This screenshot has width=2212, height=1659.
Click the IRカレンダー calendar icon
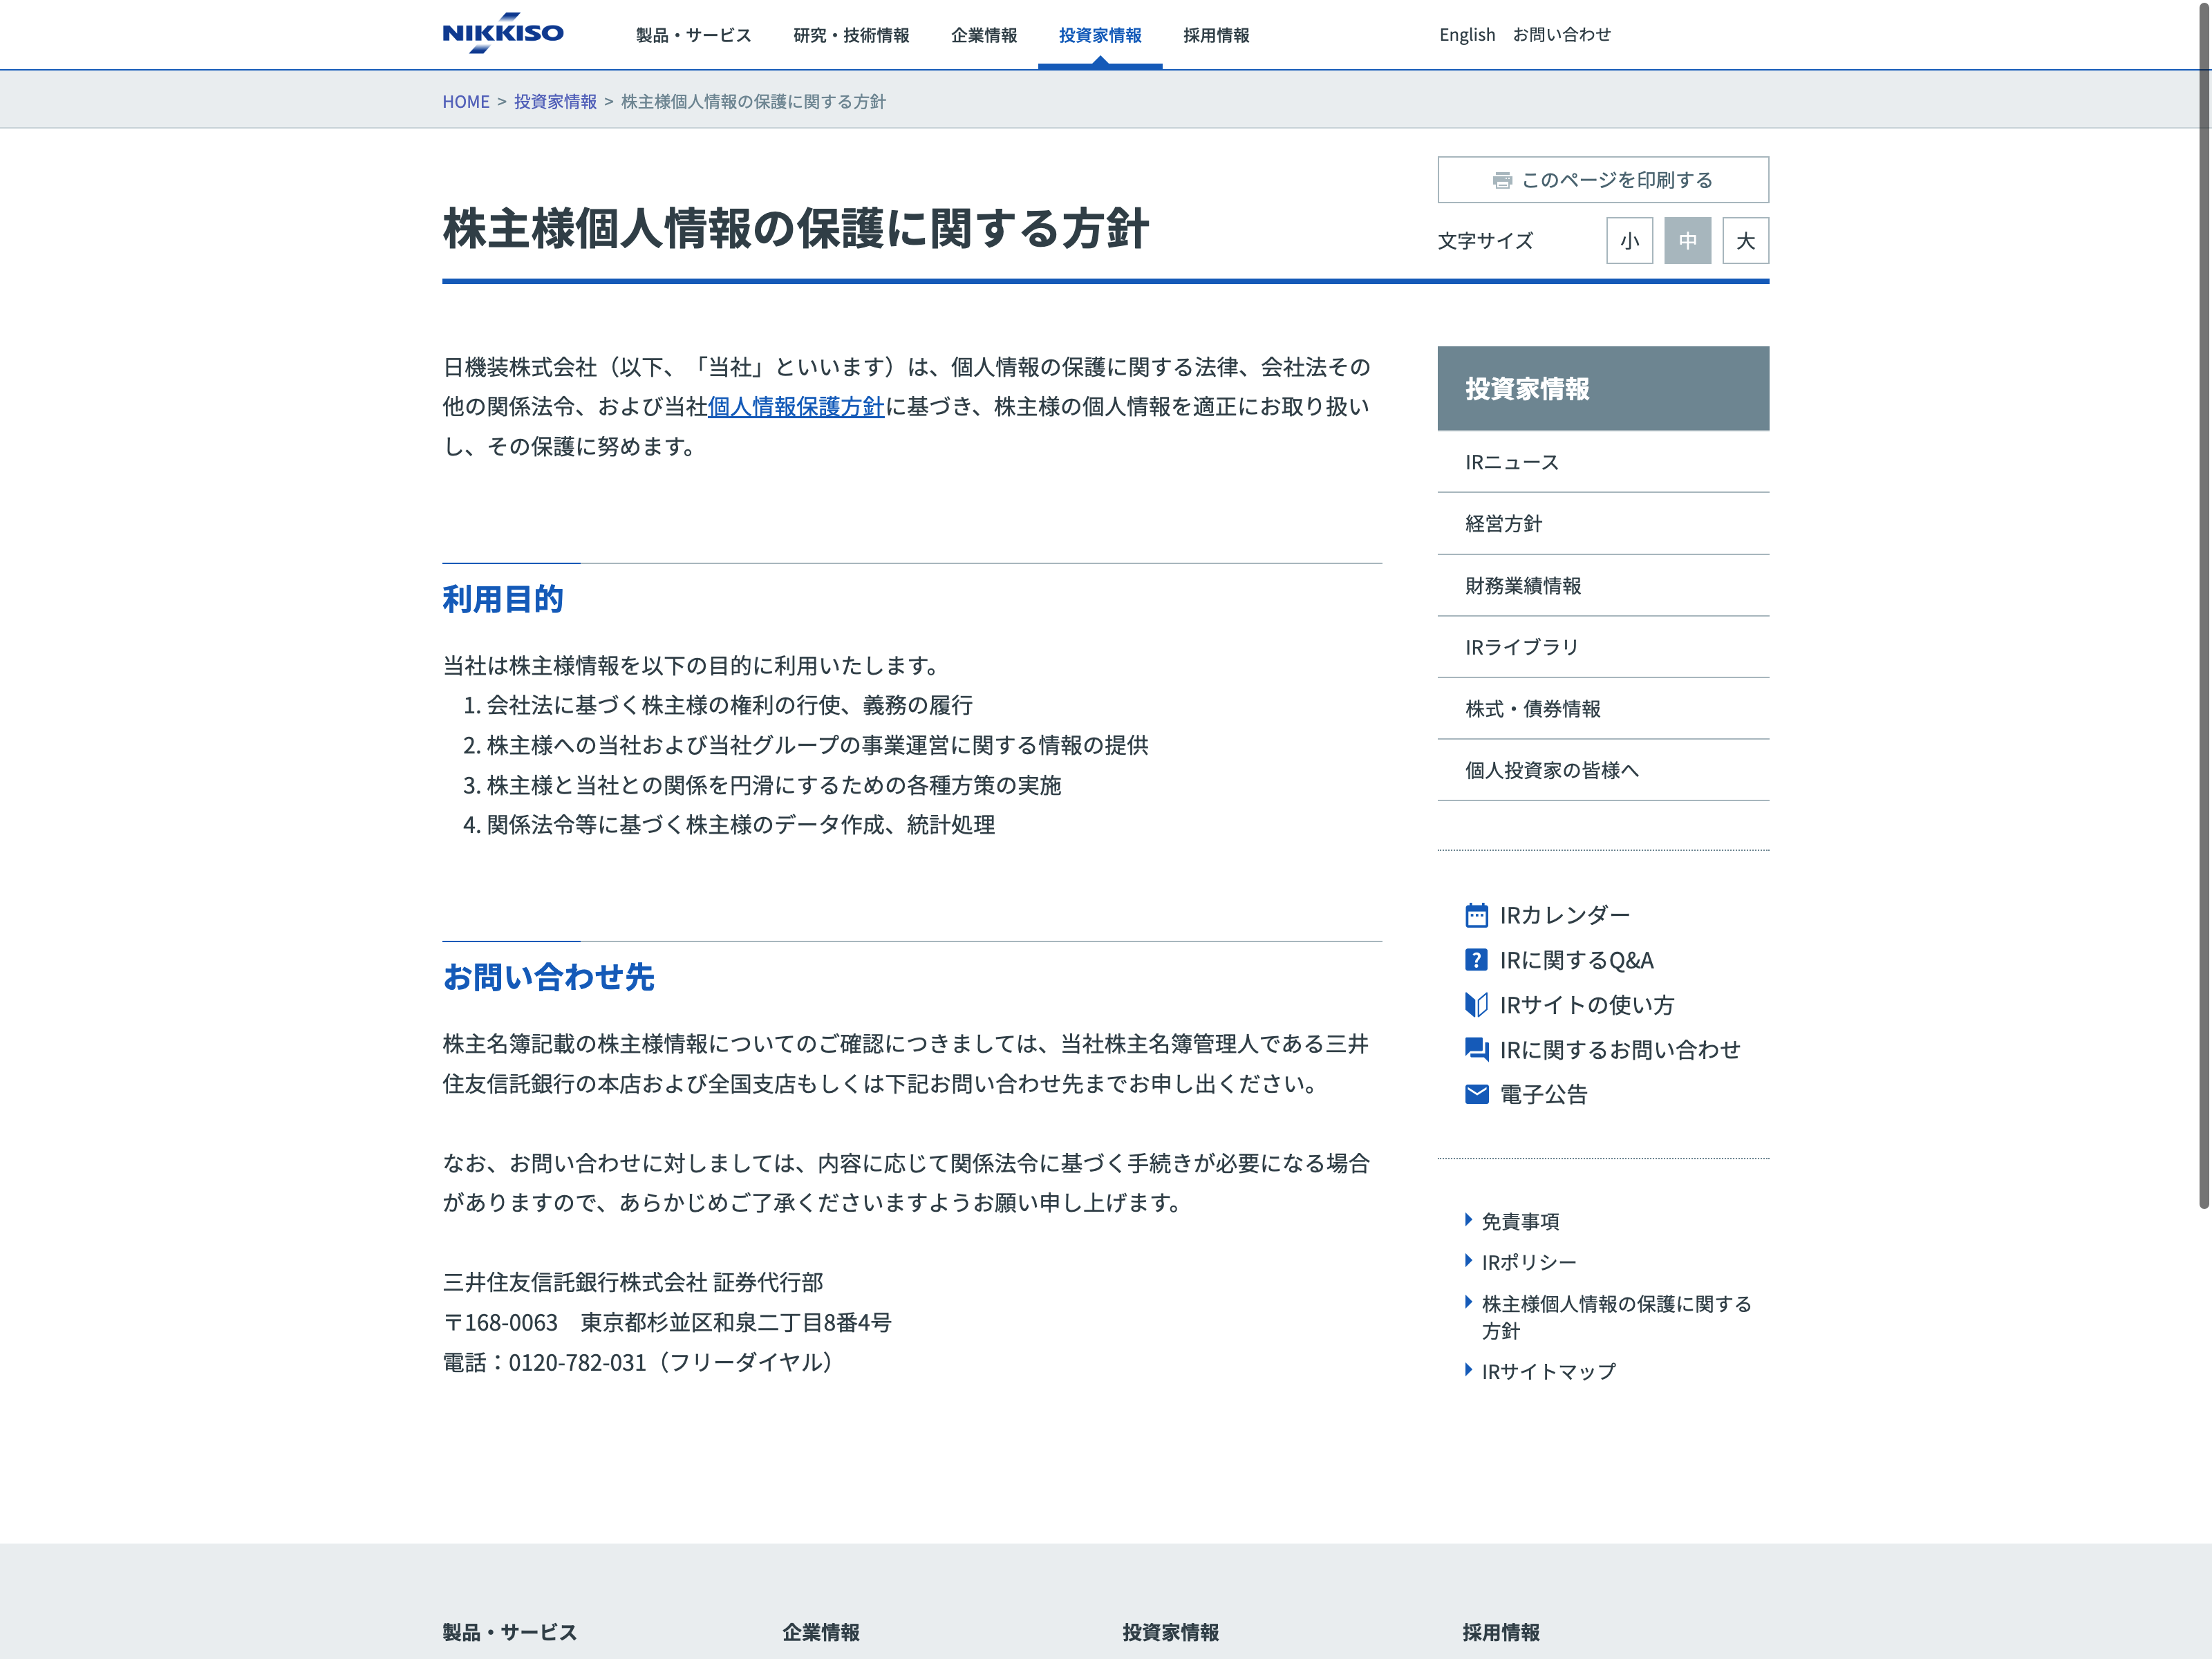coord(1476,915)
